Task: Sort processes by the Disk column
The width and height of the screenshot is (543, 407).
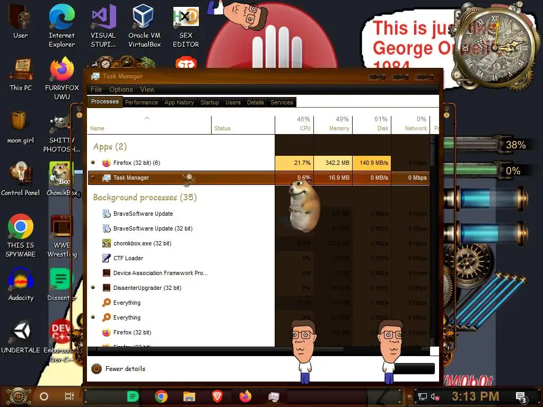Action: (x=372, y=125)
